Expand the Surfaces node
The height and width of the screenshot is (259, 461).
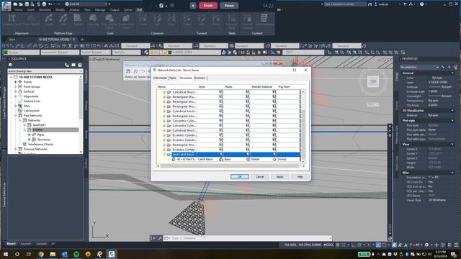(x=16, y=91)
